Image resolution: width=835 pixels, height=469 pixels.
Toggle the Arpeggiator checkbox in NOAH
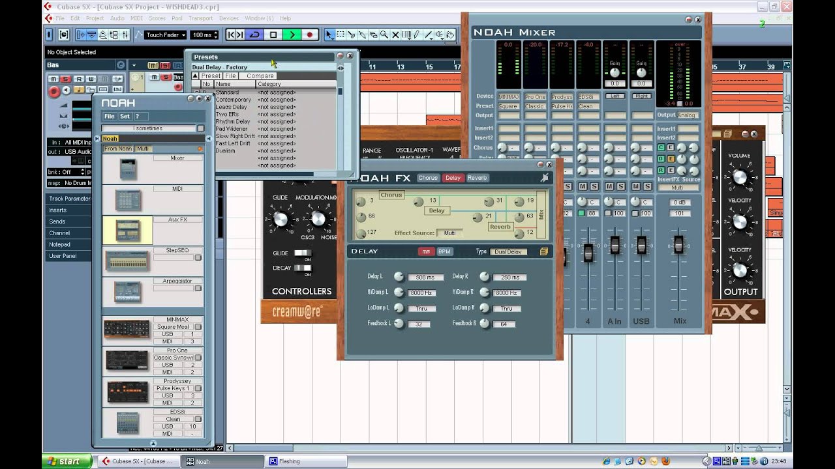coord(198,288)
